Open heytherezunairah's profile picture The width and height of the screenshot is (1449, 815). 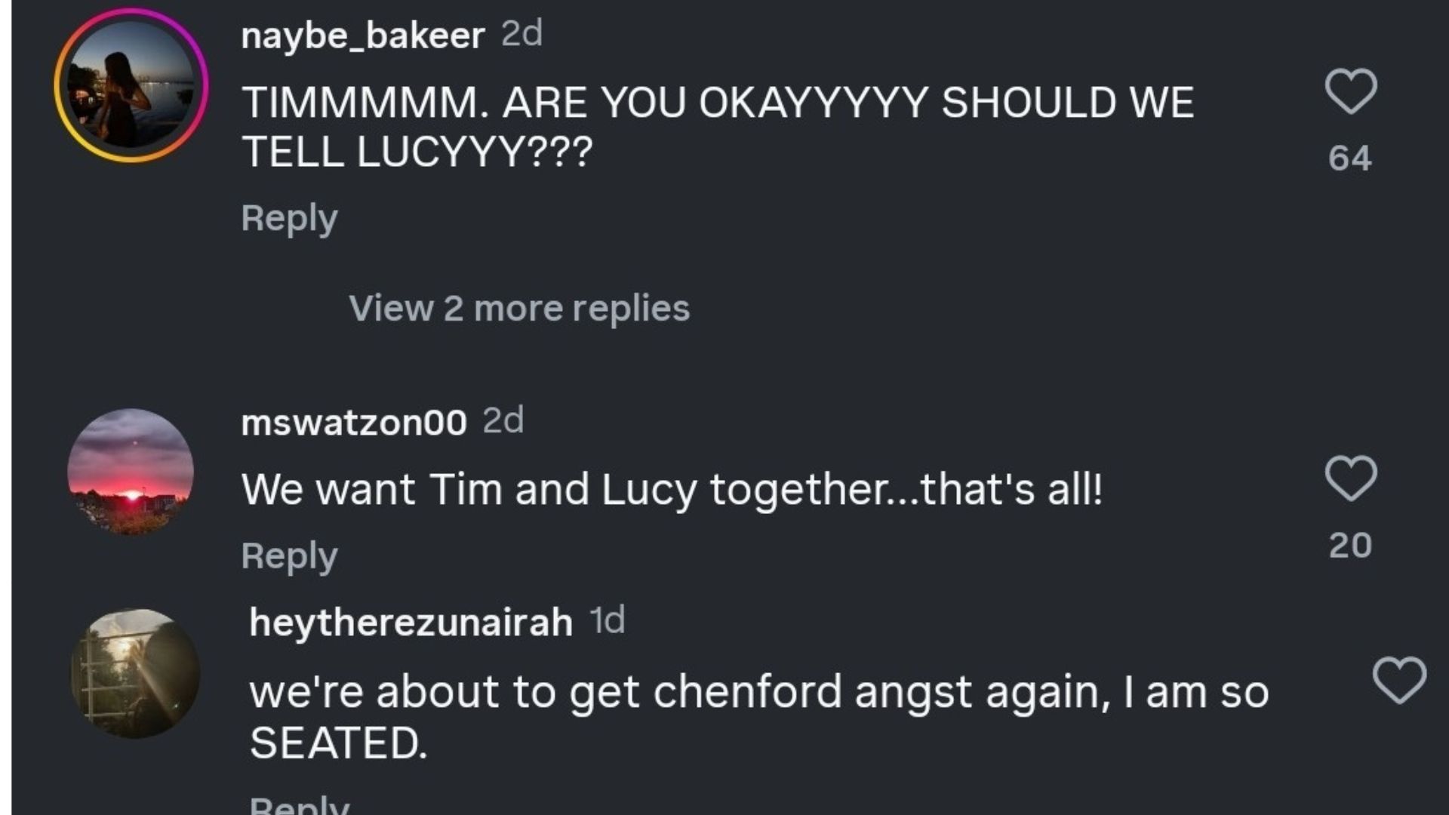(135, 673)
